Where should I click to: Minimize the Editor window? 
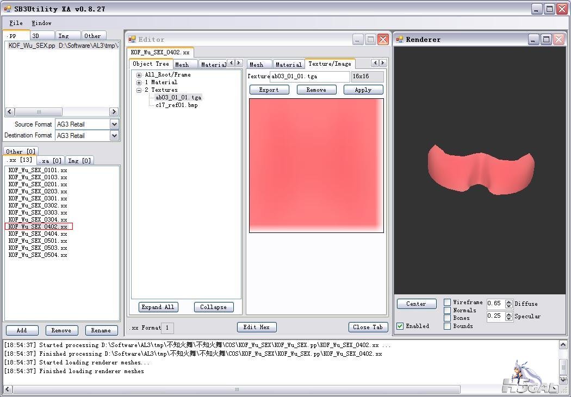[358, 39]
